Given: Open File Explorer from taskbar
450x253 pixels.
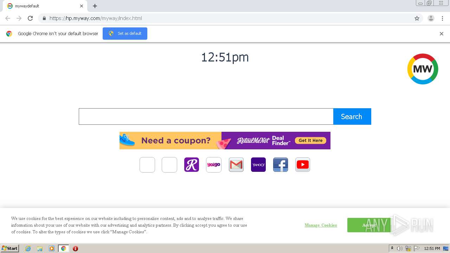Looking at the screenshot, I should coord(40,248).
